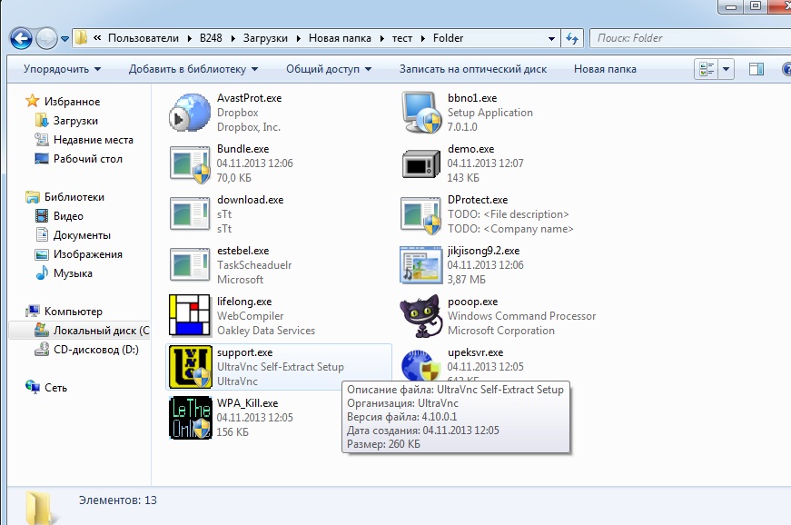Toggle the preview pane button
This screenshot has height=525, width=791.
[x=756, y=69]
